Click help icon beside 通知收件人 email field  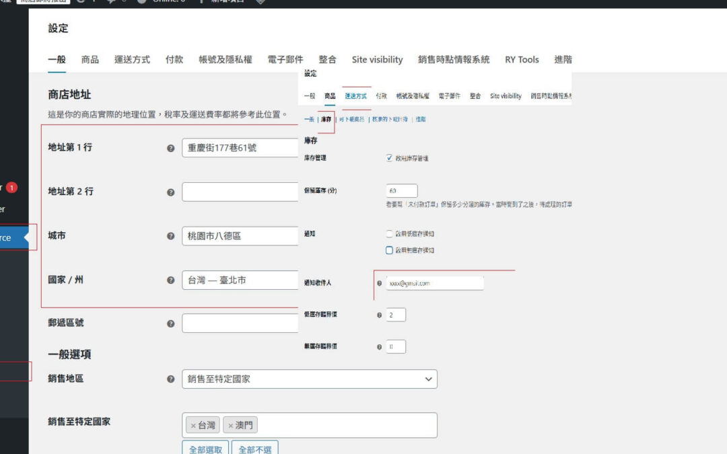click(379, 283)
